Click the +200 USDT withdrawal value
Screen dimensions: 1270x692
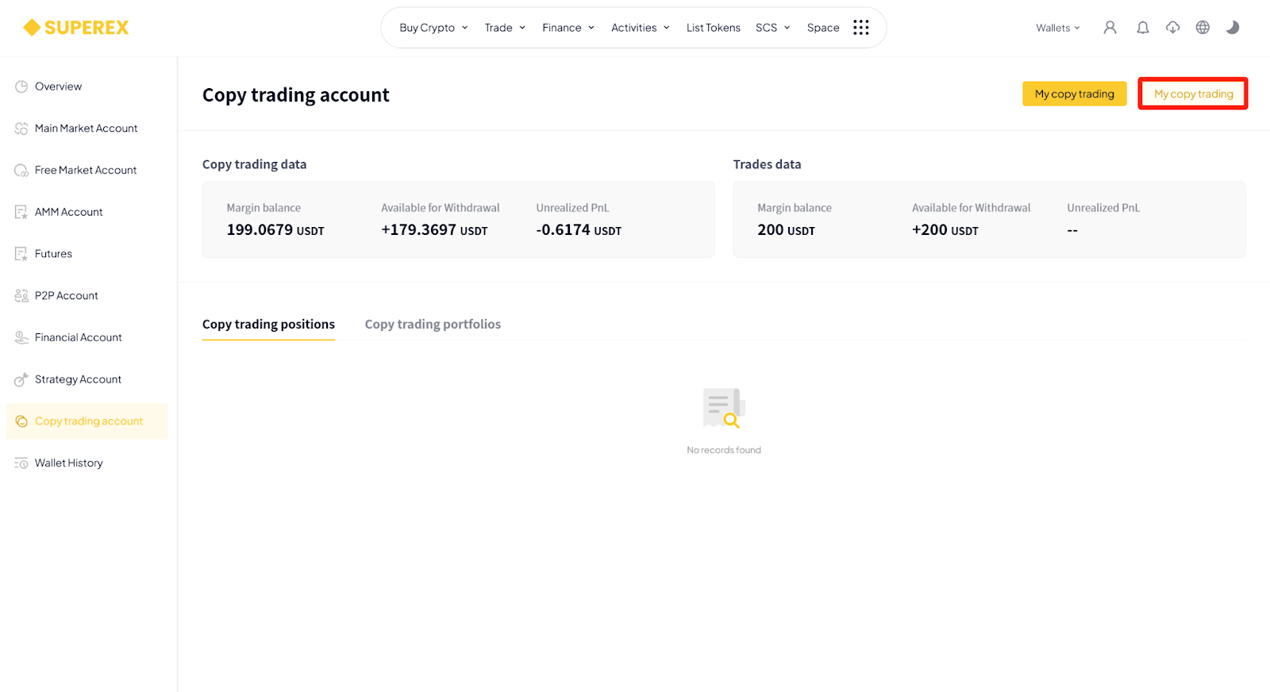[x=945, y=230]
